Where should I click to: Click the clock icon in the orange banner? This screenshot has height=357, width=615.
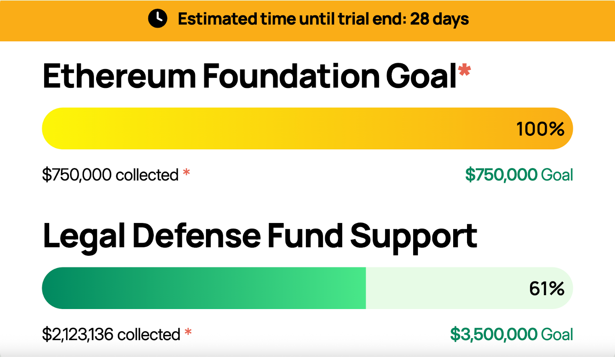pyautogui.click(x=158, y=18)
